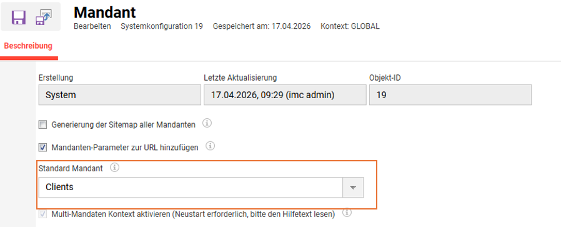Open the Beschreibung tab
Image resolution: width=561 pixels, height=227 pixels.
coord(28,46)
